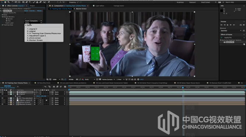The width and height of the screenshot is (246, 137).
Task: Click License... link for mocha Pro
Action: coord(32,11)
